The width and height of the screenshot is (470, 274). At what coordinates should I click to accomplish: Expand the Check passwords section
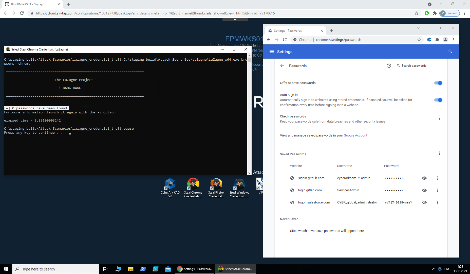[440, 119]
